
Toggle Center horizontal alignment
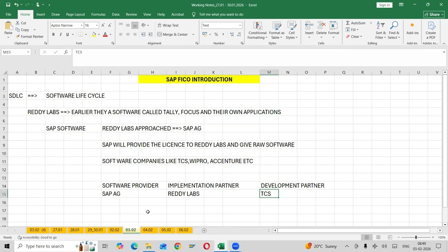click(128, 34)
